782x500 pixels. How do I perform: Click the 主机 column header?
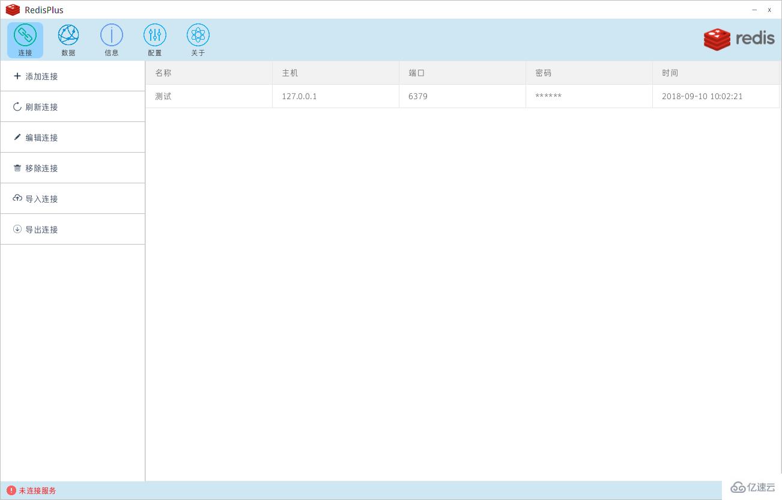click(289, 72)
